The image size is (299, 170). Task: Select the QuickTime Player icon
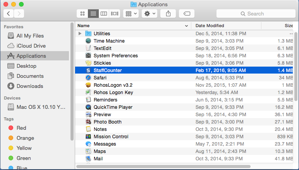coord(88,107)
